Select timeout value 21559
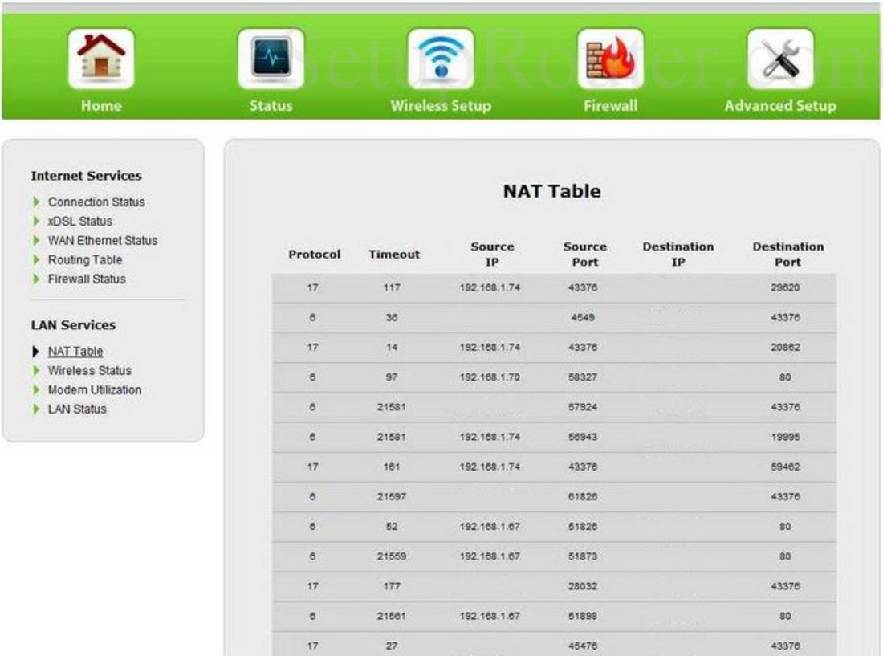883x656 pixels. click(x=392, y=556)
